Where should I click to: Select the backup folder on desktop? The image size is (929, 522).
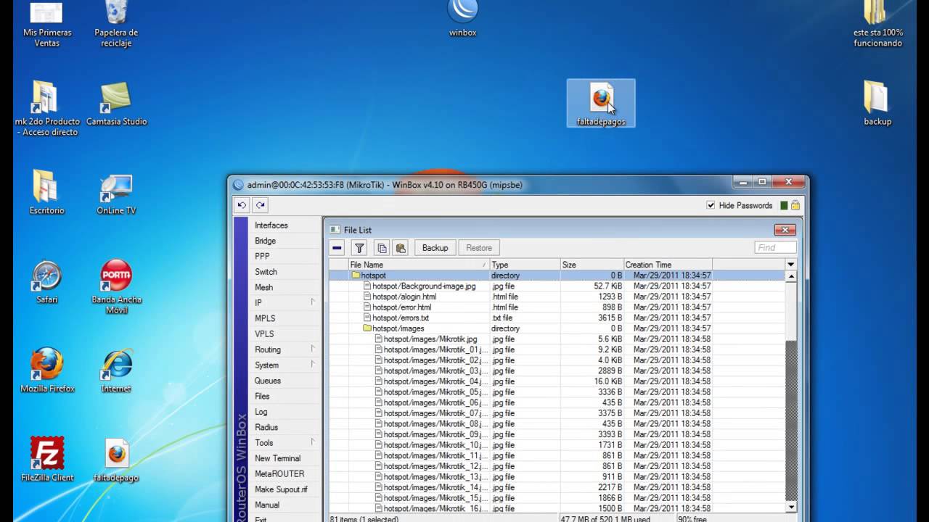(x=877, y=103)
